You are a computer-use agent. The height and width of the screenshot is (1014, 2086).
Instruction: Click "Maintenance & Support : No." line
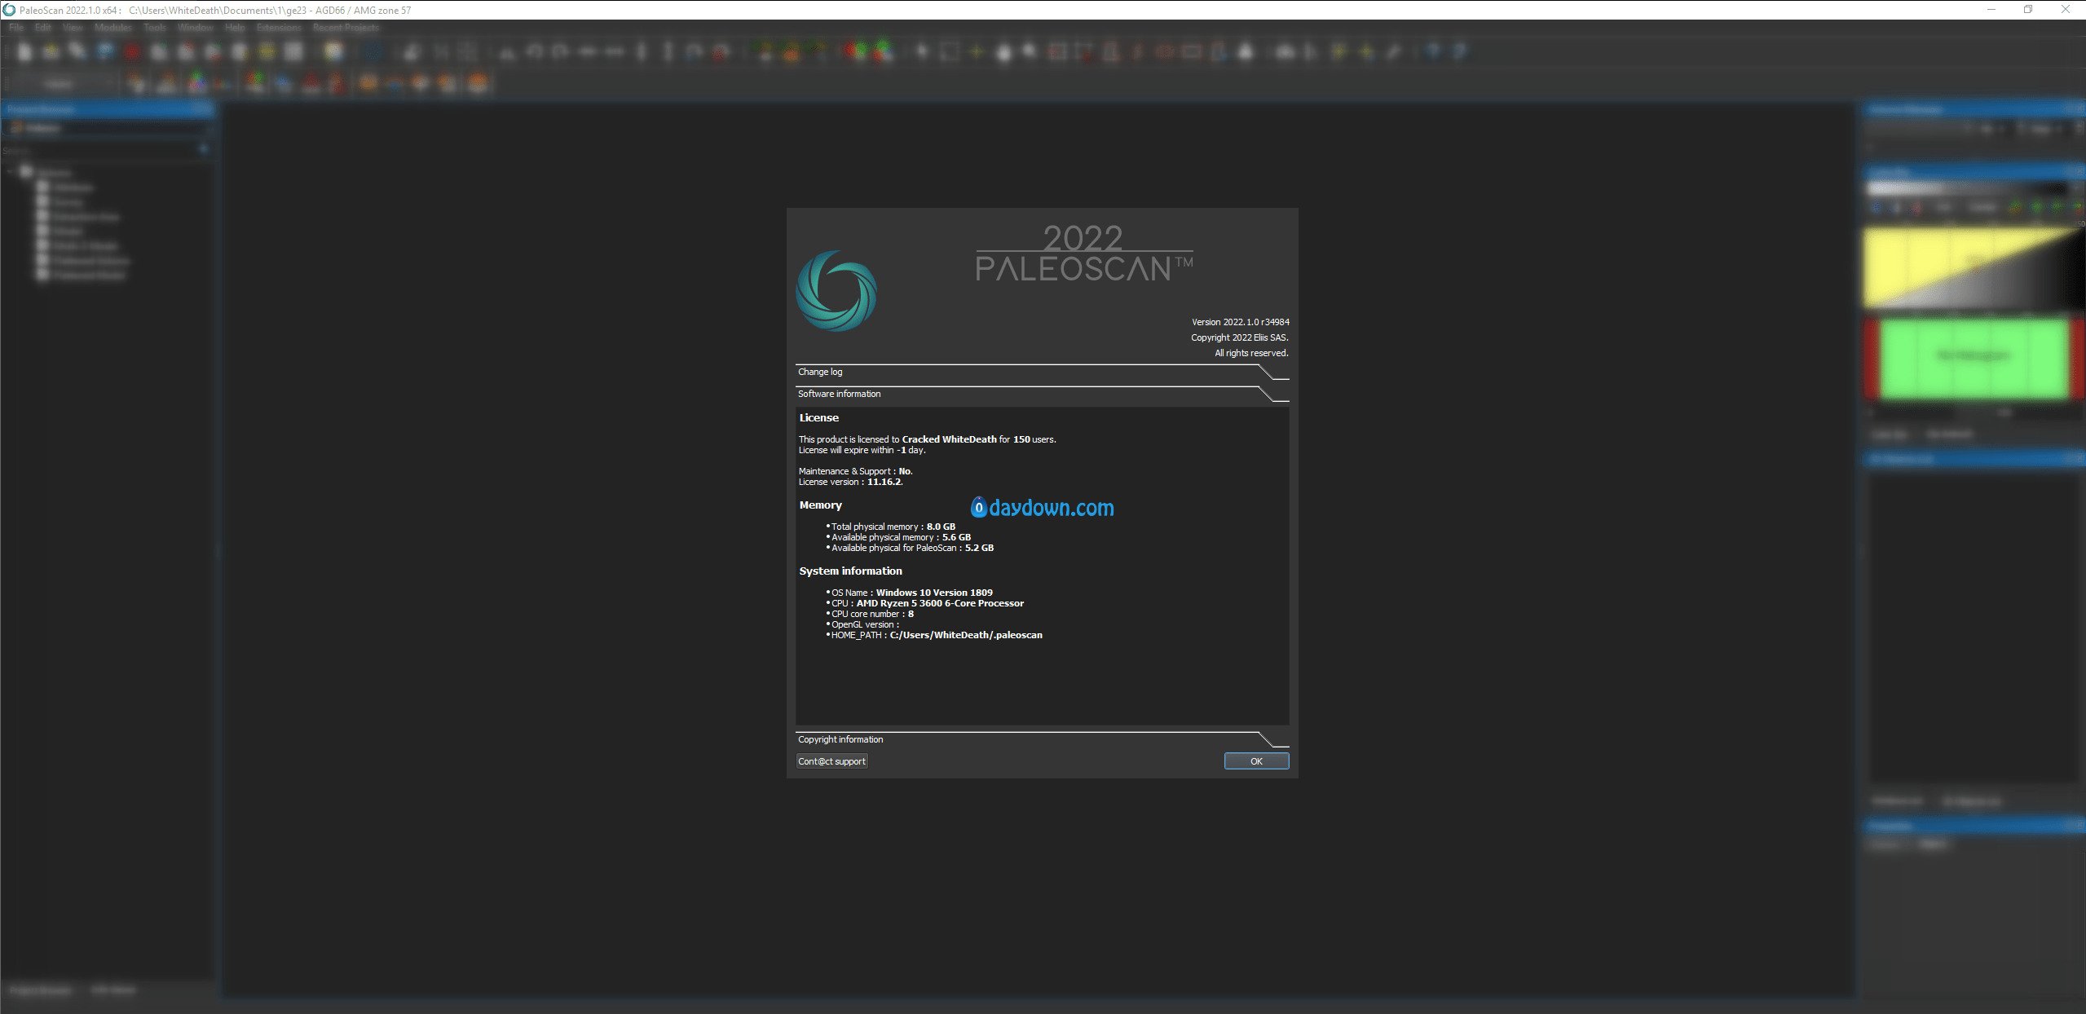(855, 471)
